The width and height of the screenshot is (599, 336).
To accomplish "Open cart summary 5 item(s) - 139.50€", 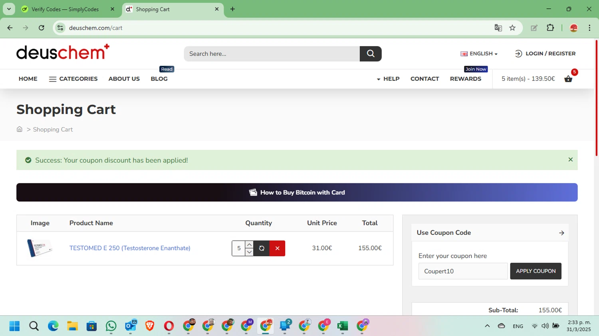I will click(x=528, y=79).
